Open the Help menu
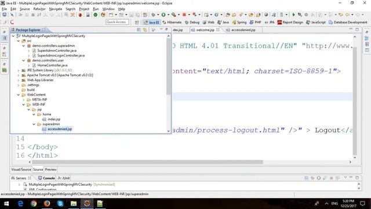This screenshot has width=371, height=209. pos(121,9)
